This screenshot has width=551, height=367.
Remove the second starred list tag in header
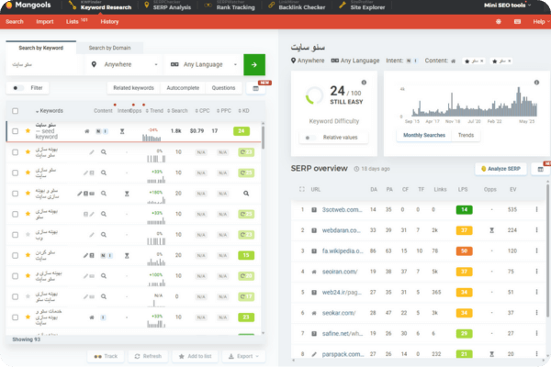coord(509,61)
